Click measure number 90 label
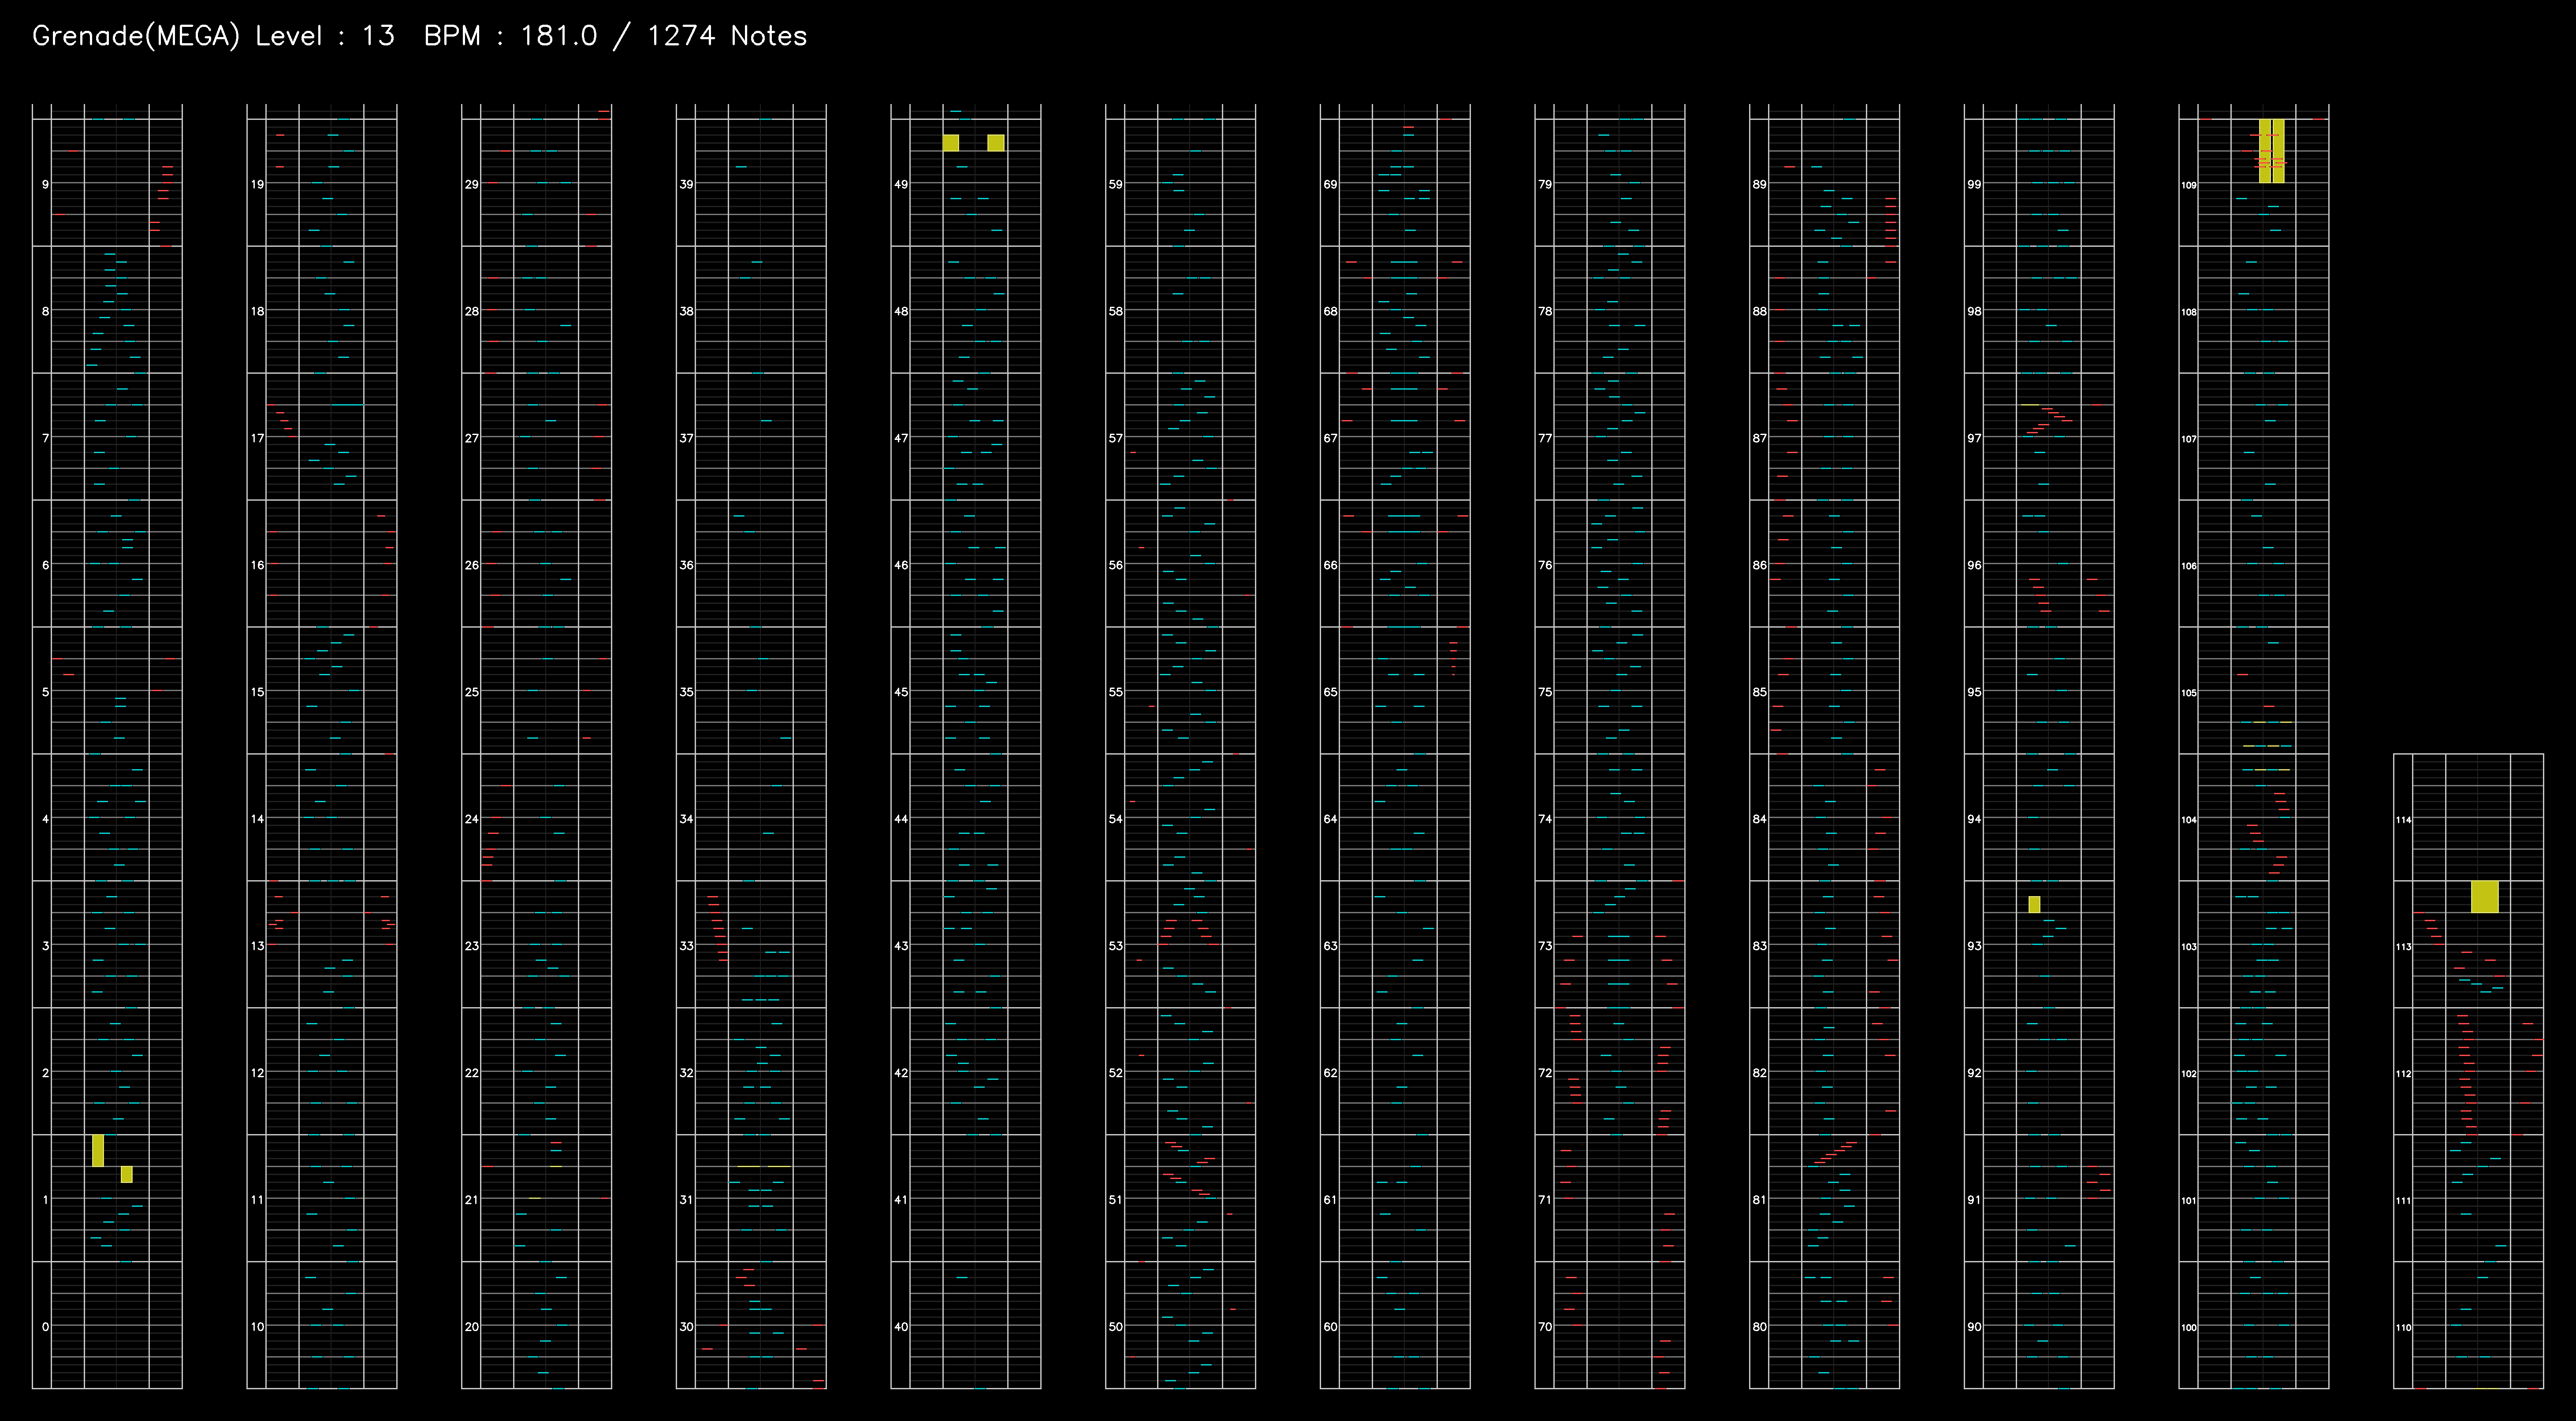The image size is (2576, 1421). point(1975,1327)
